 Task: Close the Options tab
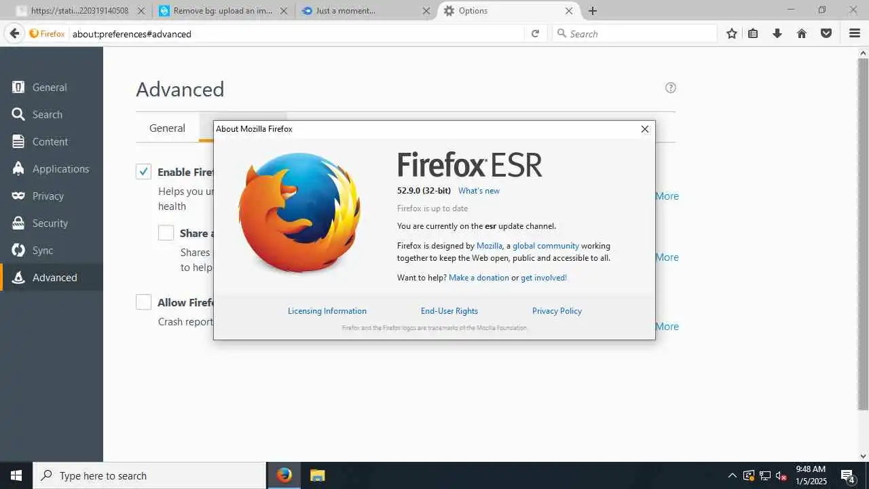[x=569, y=11]
